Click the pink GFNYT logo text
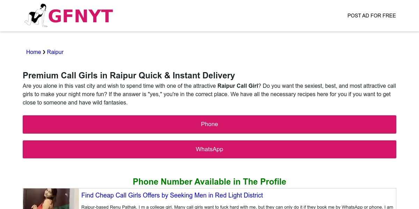This screenshot has width=419, height=209. pyautogui.click(x=81, y=16)
